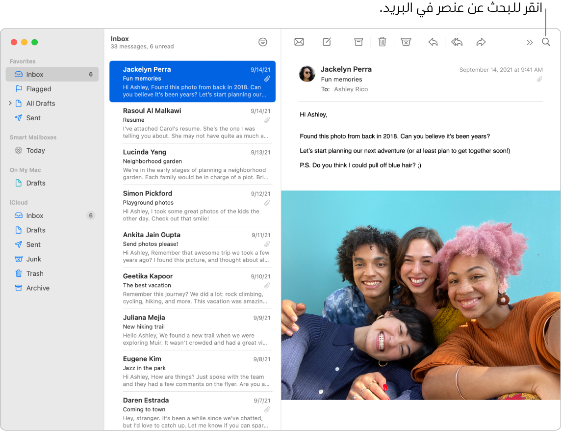Viewport: 561px width, 431px height.
Task: Open Simon Pickford's Playground photos message
Action: click(193, 206)
